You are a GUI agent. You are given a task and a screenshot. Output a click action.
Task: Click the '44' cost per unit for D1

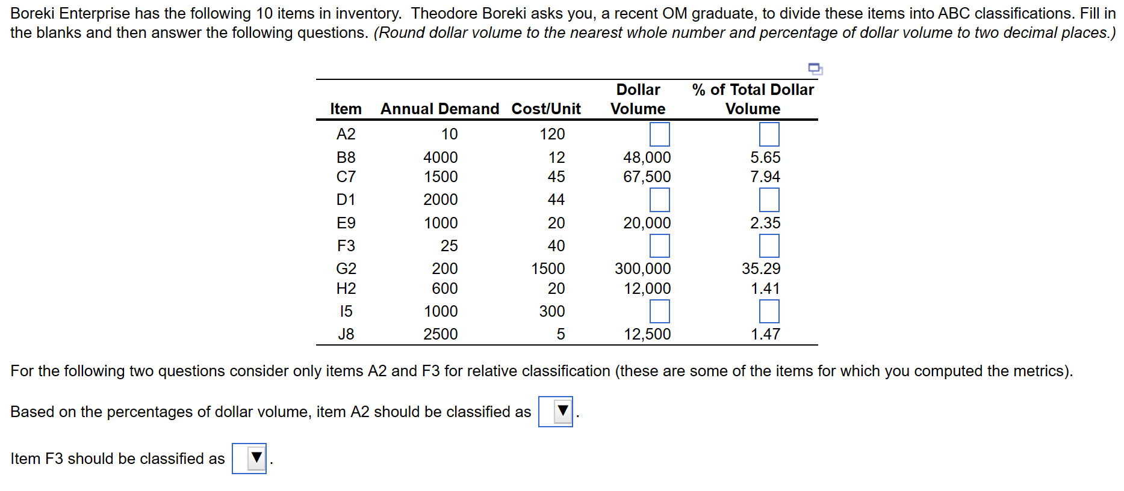click(x=556, y=200)
